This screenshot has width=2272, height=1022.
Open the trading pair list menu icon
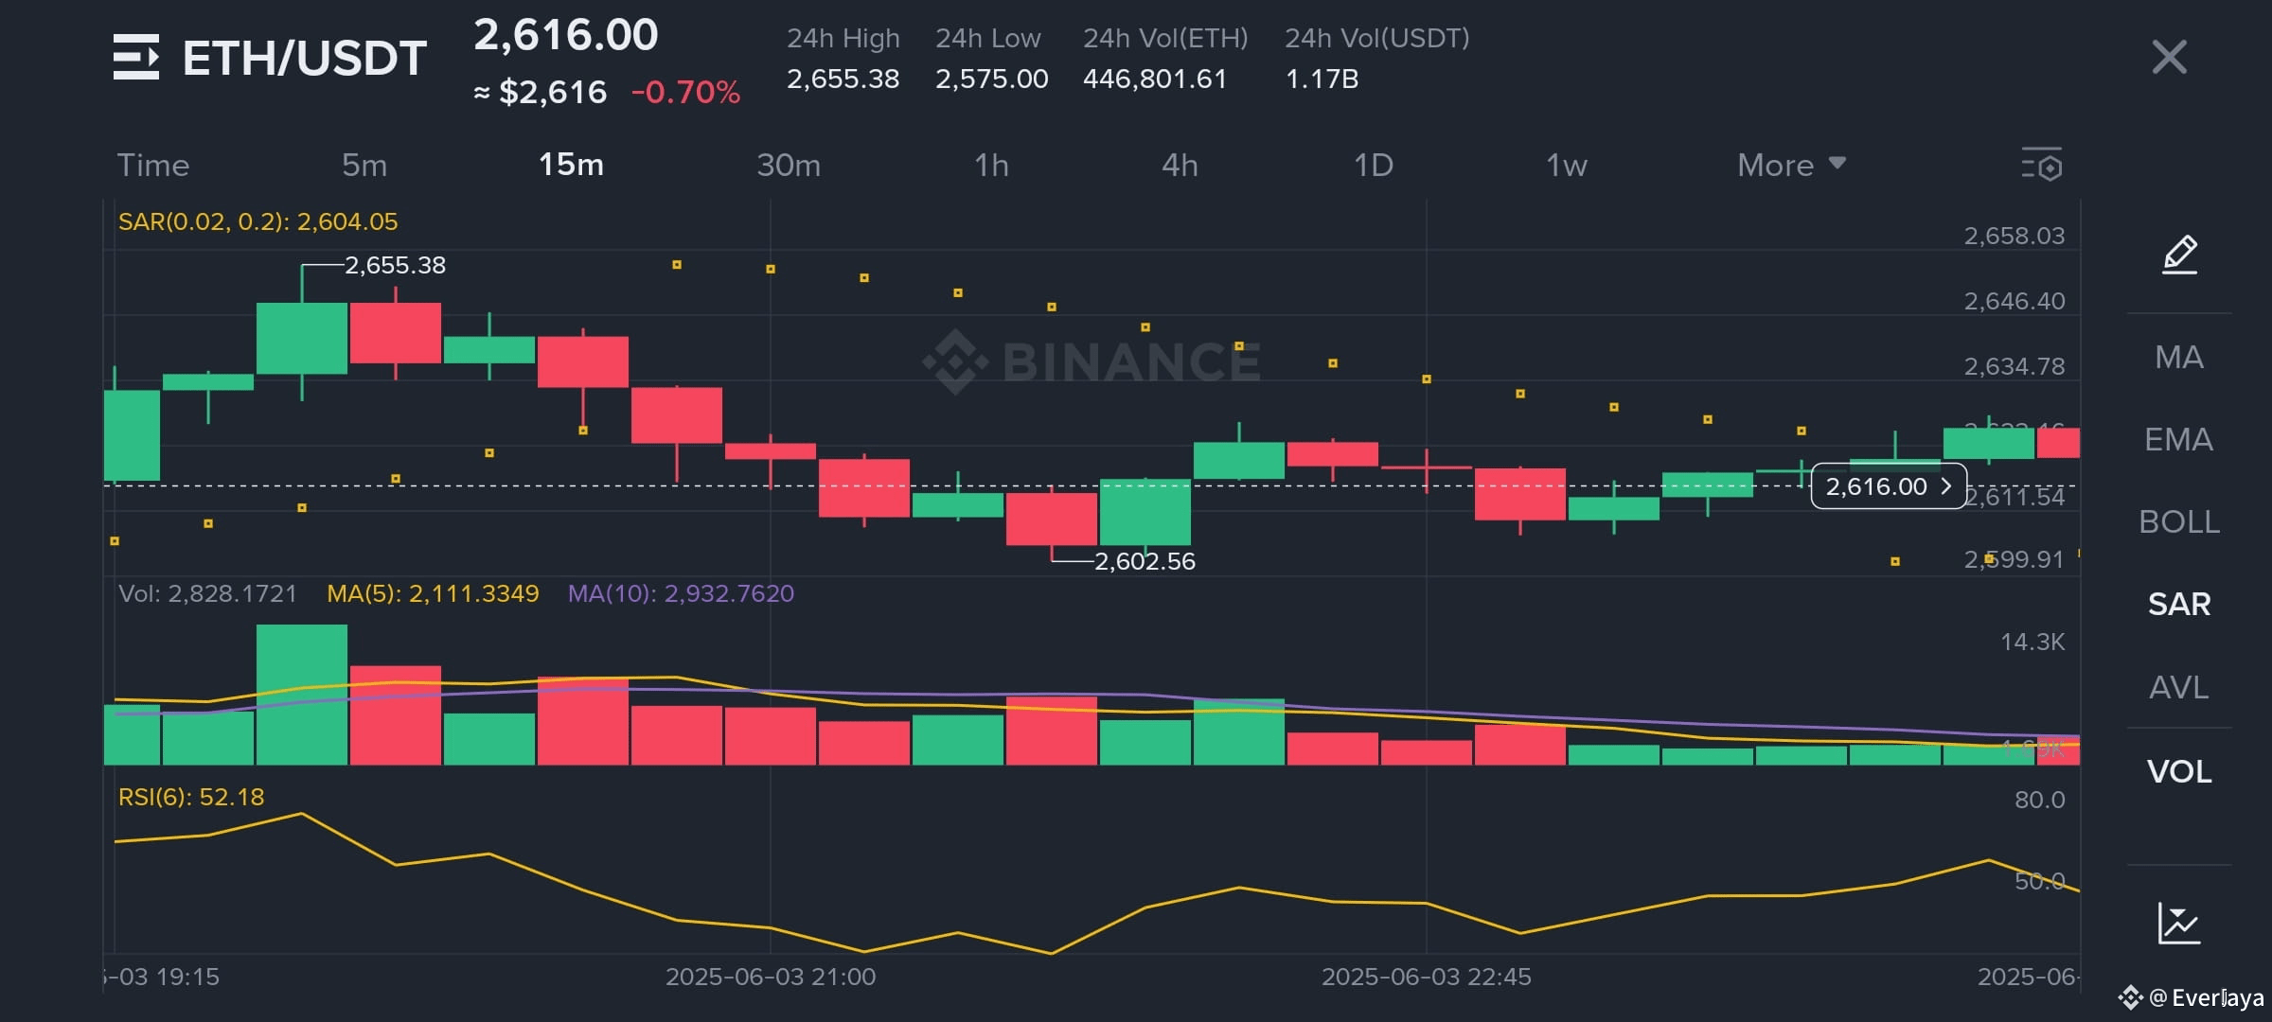point(136,57)
